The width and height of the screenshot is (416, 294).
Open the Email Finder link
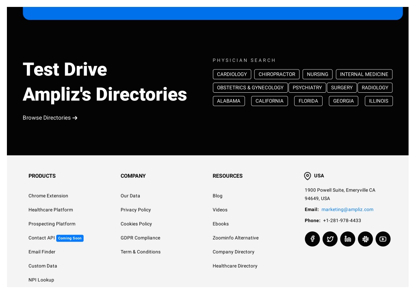[42, 252]
